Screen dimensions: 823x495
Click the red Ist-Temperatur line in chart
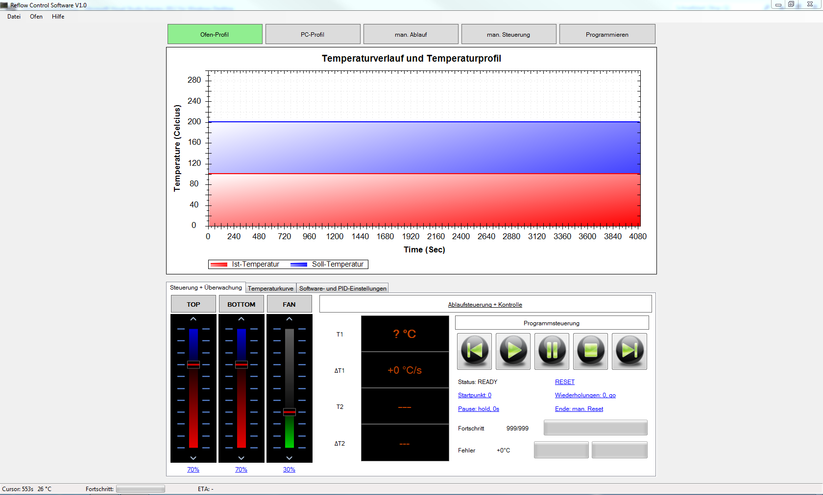[424, 174]
